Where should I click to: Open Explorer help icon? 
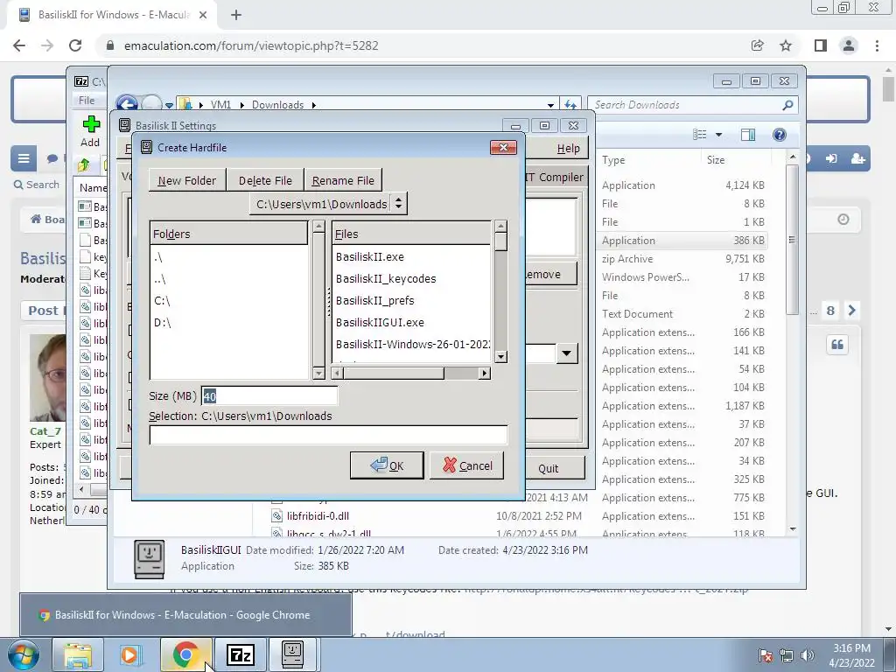coord(780,135)
